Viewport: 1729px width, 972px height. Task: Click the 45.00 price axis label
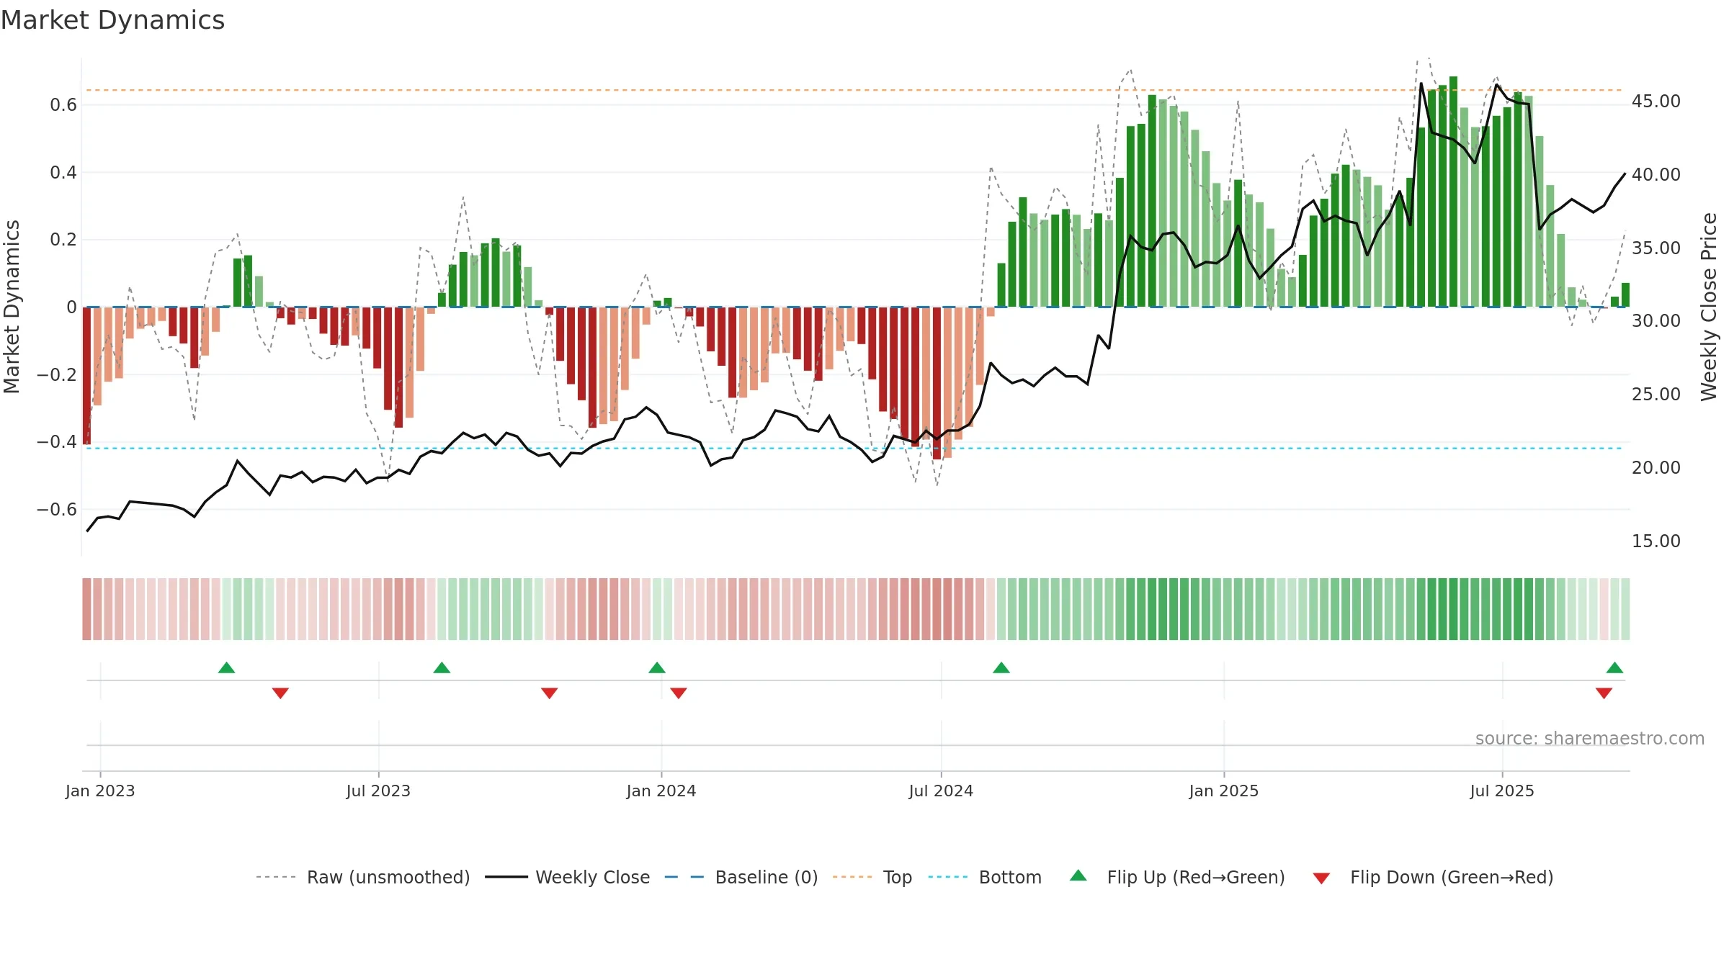(x=1656, y=102)
